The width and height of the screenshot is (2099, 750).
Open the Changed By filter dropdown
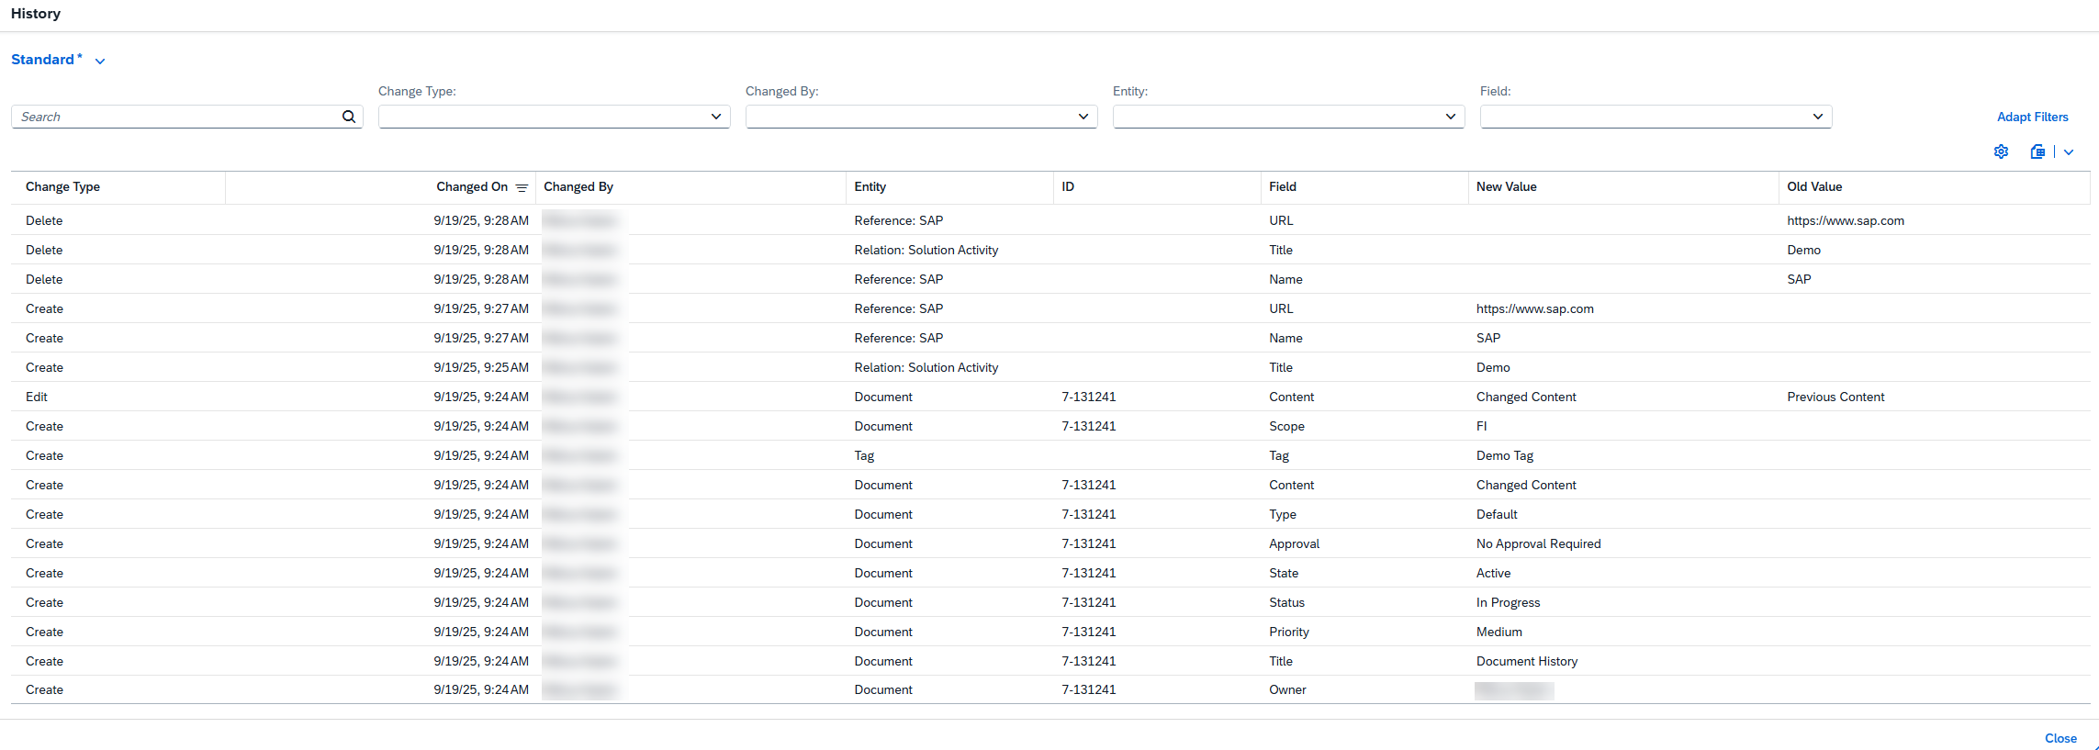tap(1083, 117)
